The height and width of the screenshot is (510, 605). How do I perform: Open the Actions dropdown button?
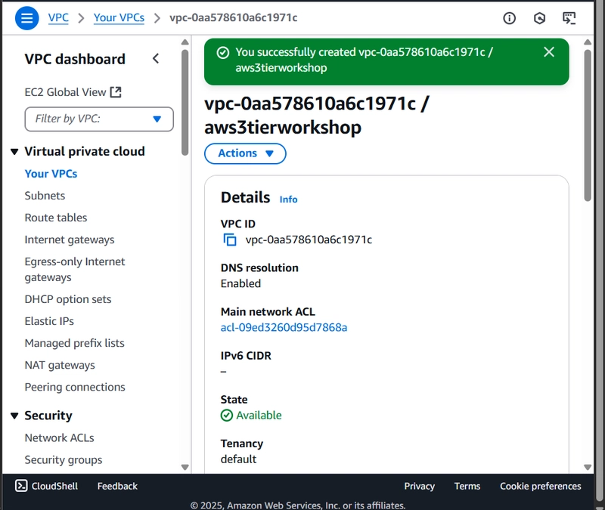(x=245, y=153)
